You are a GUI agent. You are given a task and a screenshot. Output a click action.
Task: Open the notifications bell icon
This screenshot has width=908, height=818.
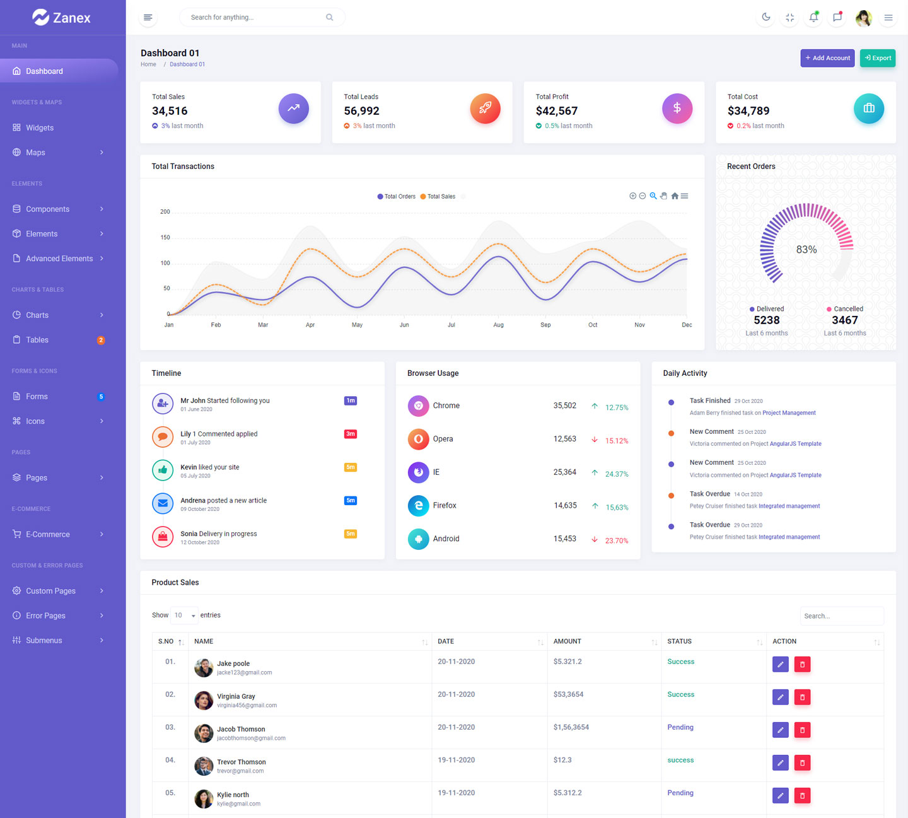click(x=813, y=18)
